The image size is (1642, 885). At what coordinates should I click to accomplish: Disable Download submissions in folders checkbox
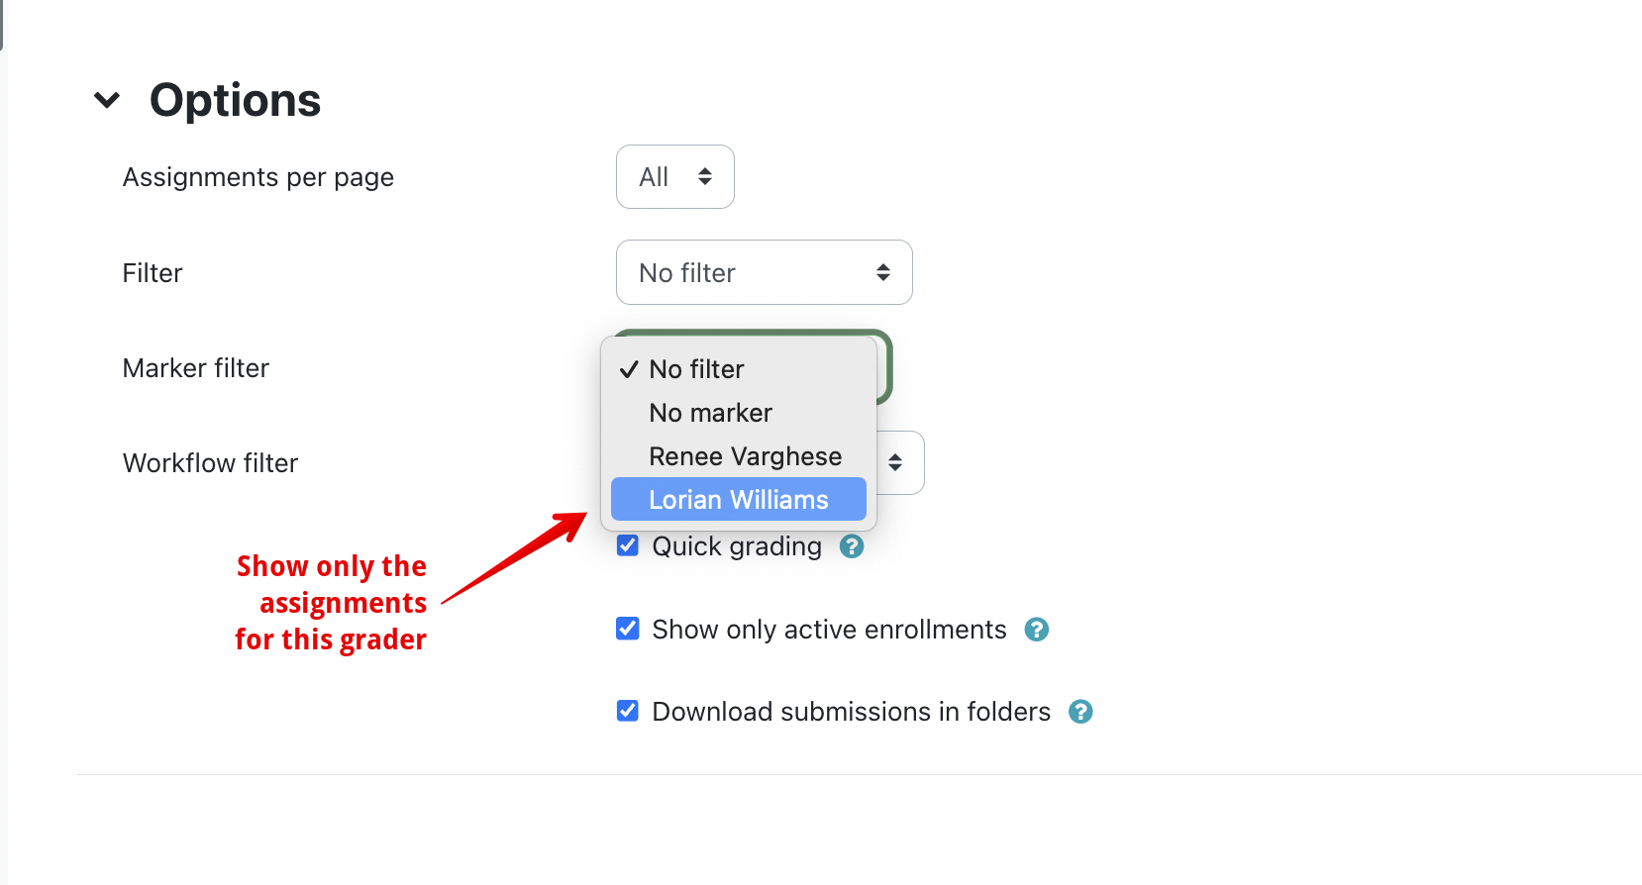[x=628, y=711]
